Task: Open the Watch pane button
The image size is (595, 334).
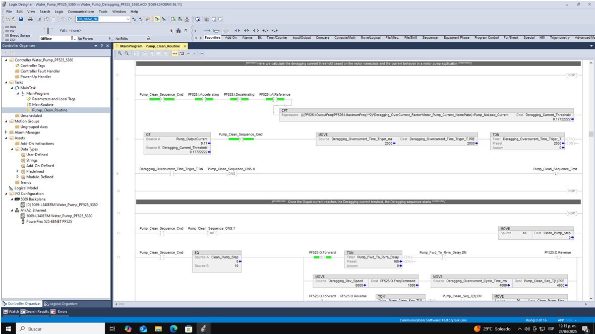Action: [x=11, y=312]
